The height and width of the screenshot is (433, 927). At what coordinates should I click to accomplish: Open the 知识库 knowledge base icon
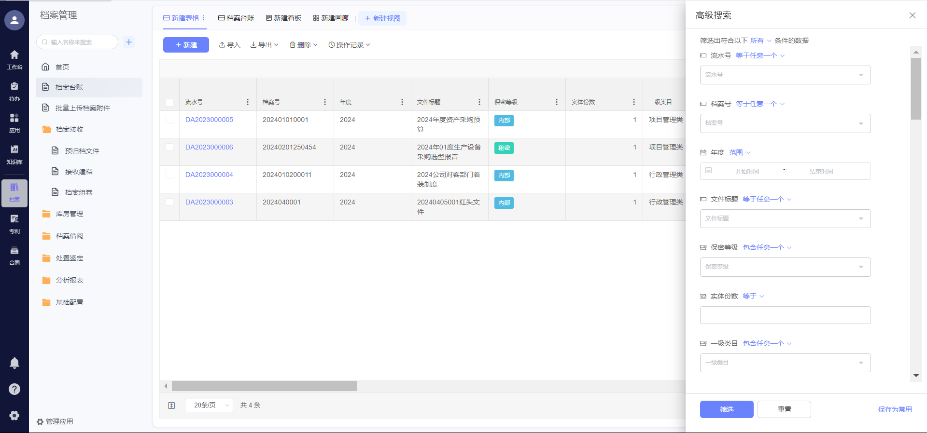click(14, 154)
